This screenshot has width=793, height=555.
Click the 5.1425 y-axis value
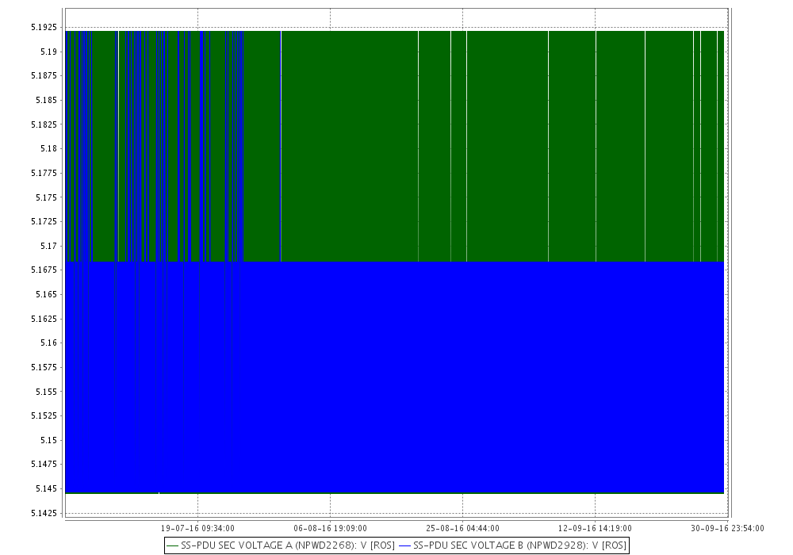click(x=44, y=513)
